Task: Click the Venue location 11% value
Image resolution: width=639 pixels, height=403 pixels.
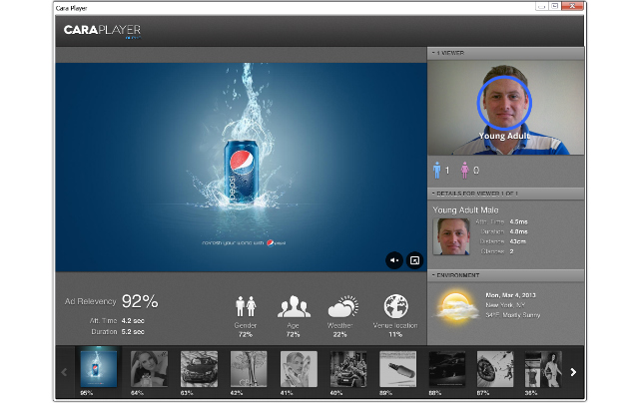Action: point(395,334)
